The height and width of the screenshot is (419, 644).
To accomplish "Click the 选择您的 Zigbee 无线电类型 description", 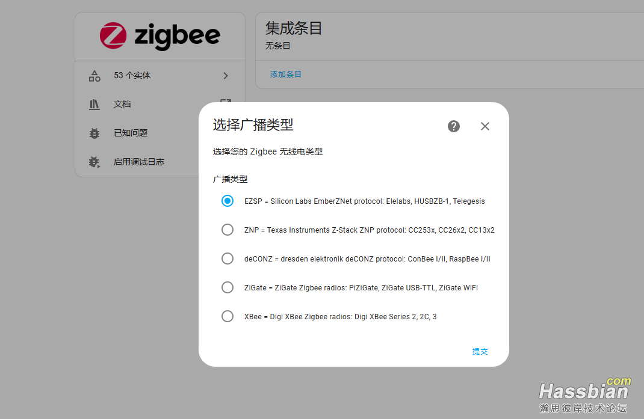I will coord(268,152).
